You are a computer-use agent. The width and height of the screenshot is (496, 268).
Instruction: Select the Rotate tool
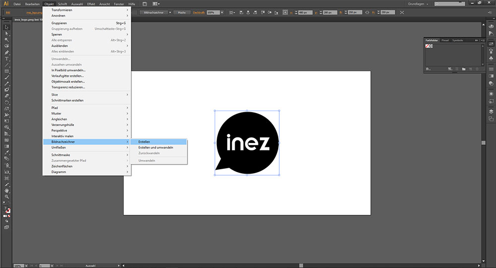click(x=6, y=103)
